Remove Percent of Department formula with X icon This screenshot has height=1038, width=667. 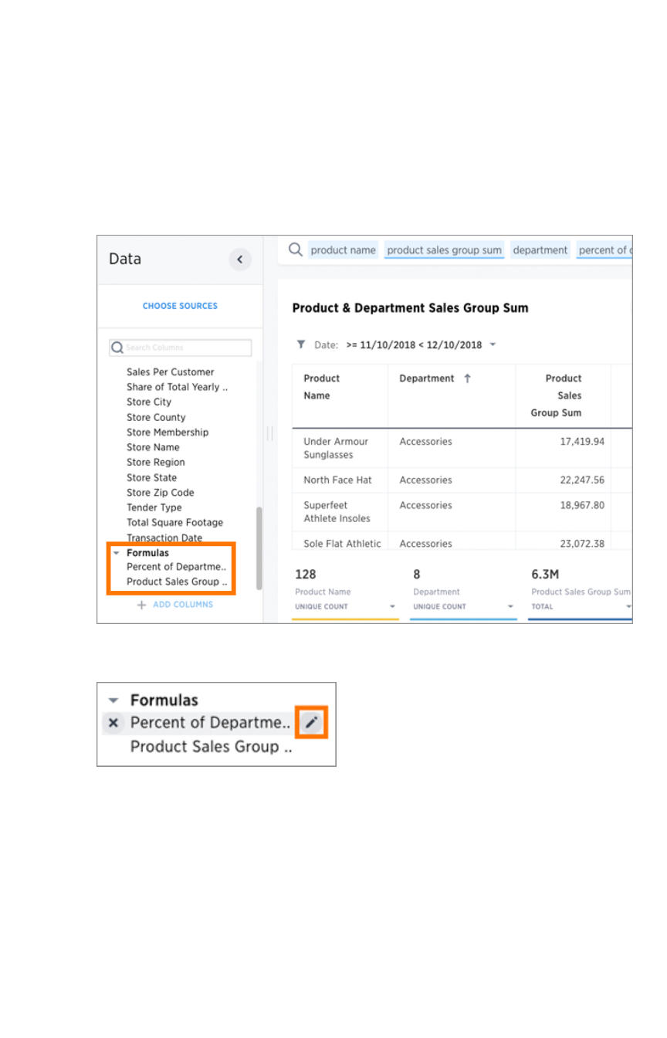click(113, 723)
